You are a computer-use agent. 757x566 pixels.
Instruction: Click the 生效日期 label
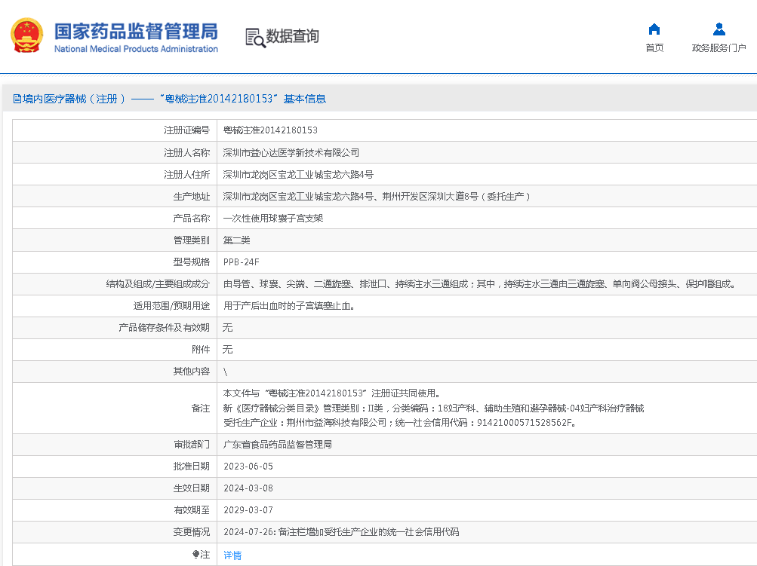tap(192, 488)
